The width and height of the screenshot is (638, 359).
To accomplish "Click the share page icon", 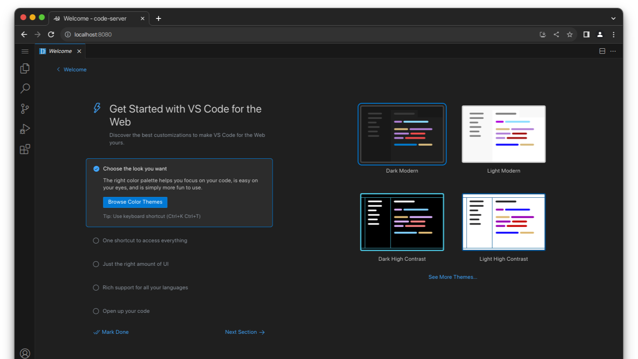I will (556, 34).
